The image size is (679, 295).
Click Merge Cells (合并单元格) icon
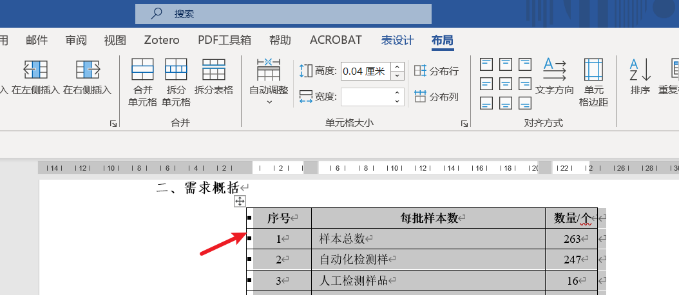pyautogui.click(x=142, y=70)
